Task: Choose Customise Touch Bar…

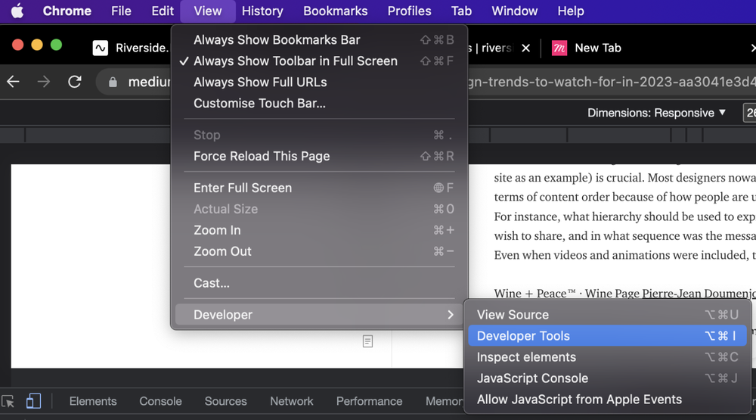Action: 319,104
